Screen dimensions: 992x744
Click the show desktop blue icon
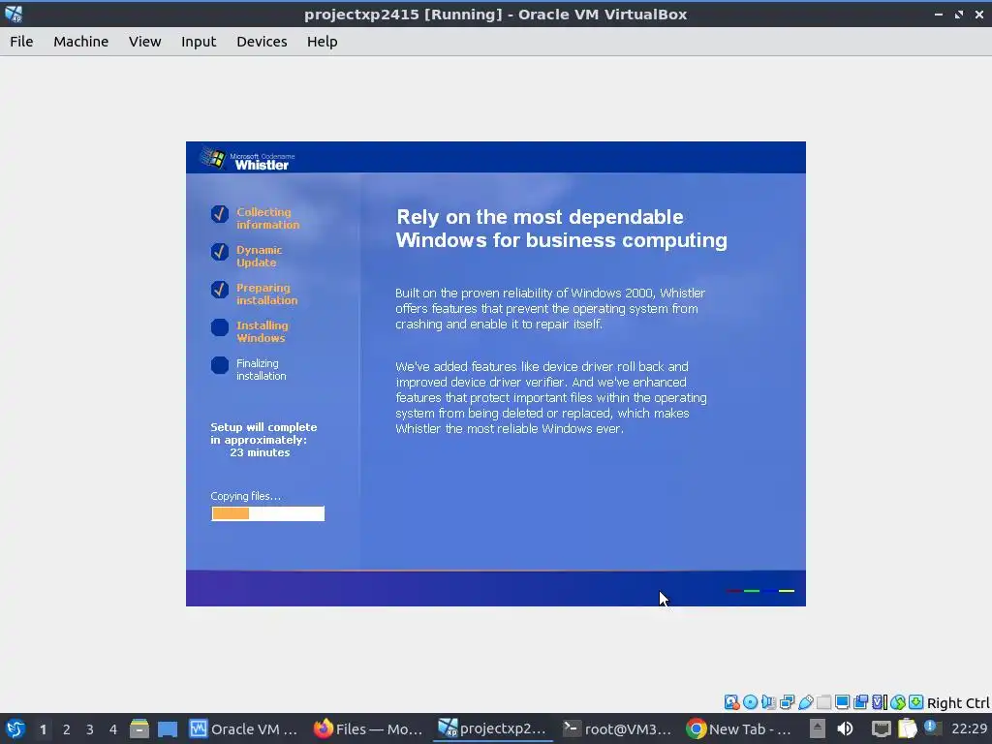pos(168,728)
